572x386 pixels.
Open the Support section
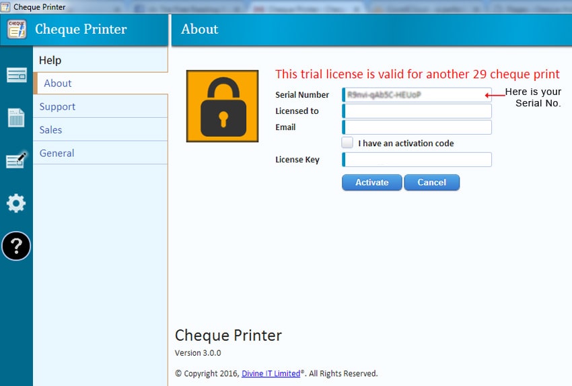pyautogui.click(x=57, y=106)
